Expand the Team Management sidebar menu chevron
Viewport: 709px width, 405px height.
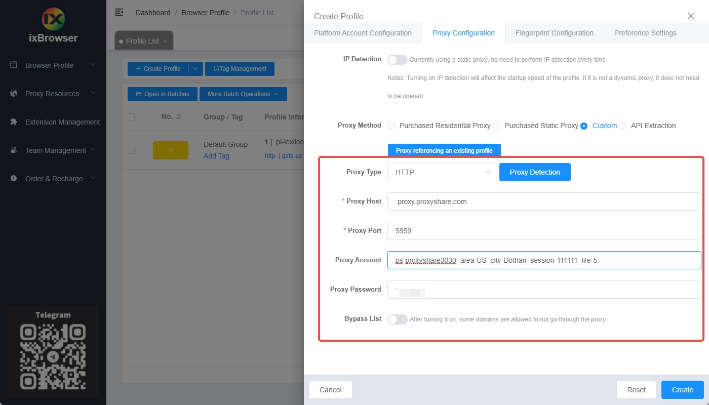[93, 150]
